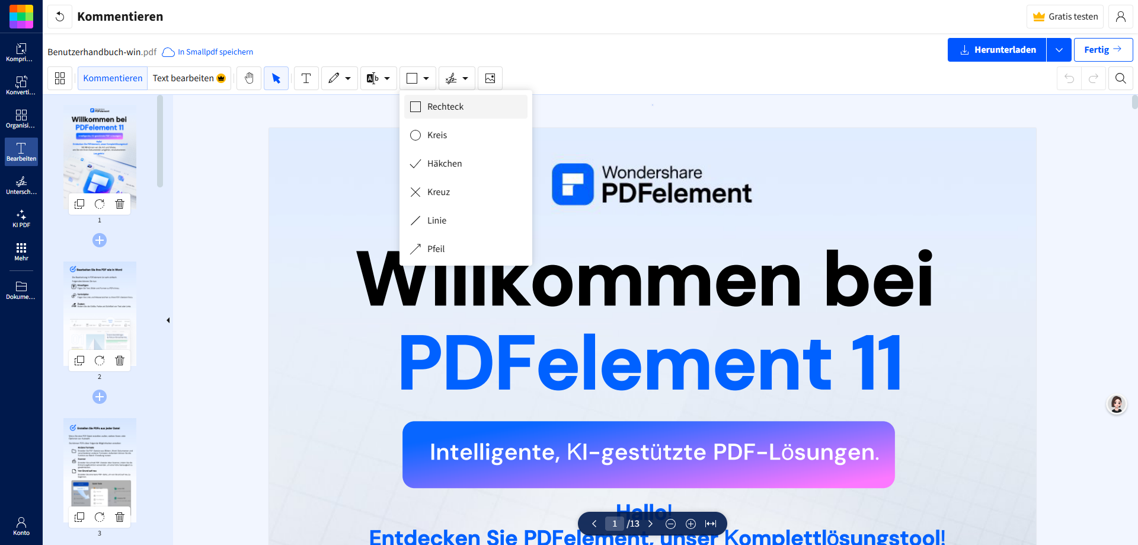Select the Kreis shape from the shapes menu
The height and width of the screenshot is (545, 1138).
pos(437,135)
